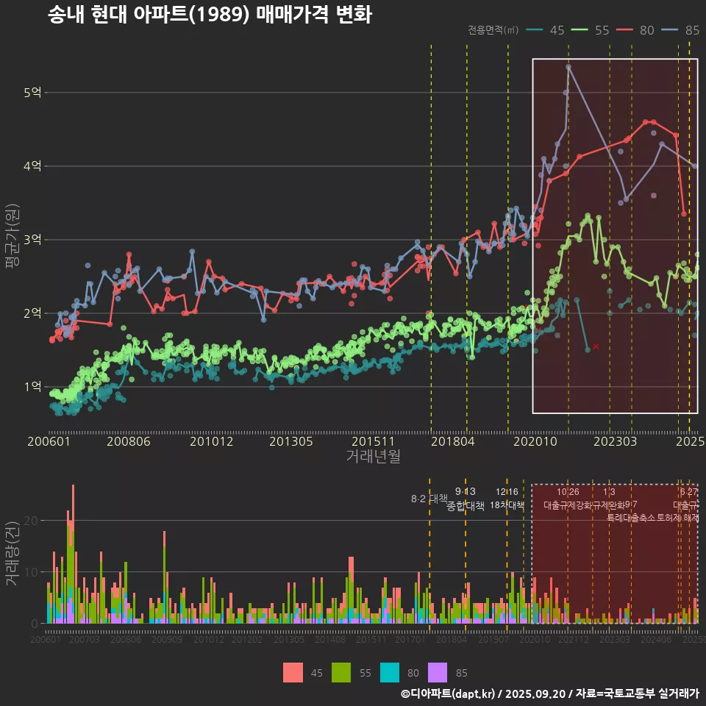Click the 거래년월 axis title

[373, 457]
